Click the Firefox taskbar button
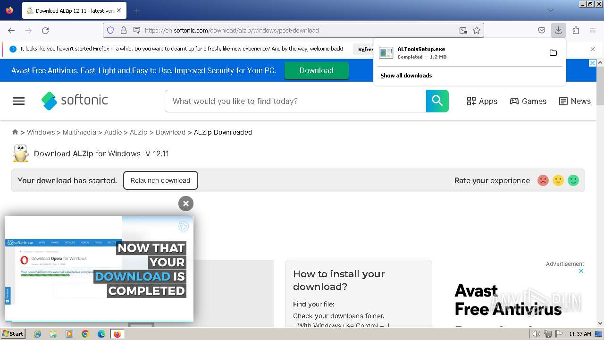 point(117,334)
